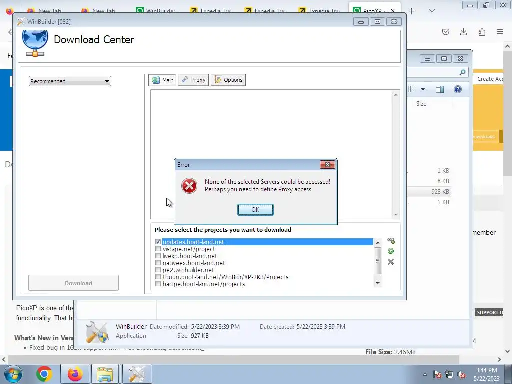Image resolution: width=512 pixels, height=384 pixels.
Task: Open the Firefox list all tabs chevron
Action: point(432,11)
